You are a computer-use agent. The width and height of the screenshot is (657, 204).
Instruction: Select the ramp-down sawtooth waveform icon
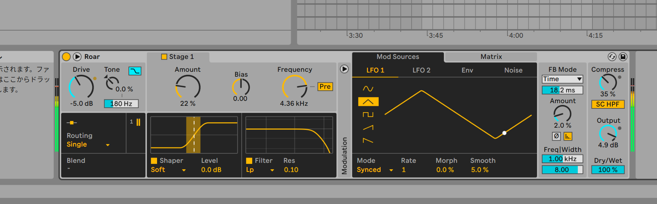pyautogui.click(x=368, y=141)
